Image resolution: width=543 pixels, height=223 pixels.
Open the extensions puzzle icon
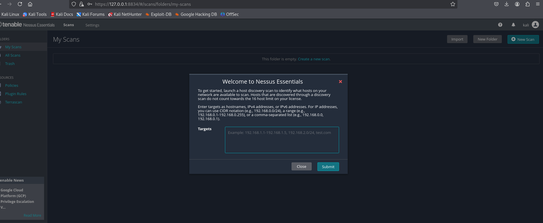[x=528, y=4]
